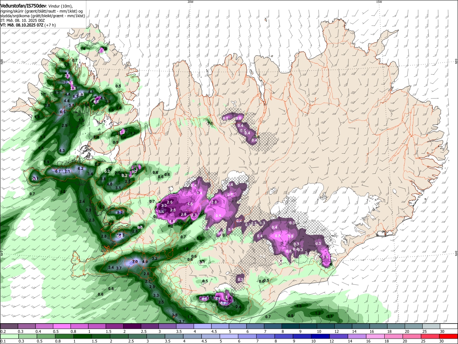
Task: Choose the bright red 30 rain legend swatch
Action: point(449,336)
